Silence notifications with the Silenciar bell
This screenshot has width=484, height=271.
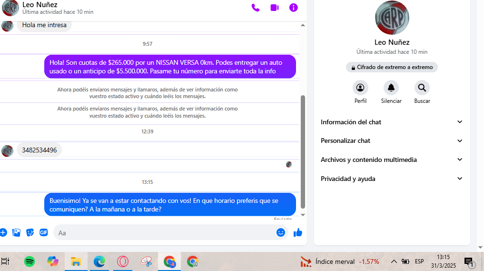[391, 88]
